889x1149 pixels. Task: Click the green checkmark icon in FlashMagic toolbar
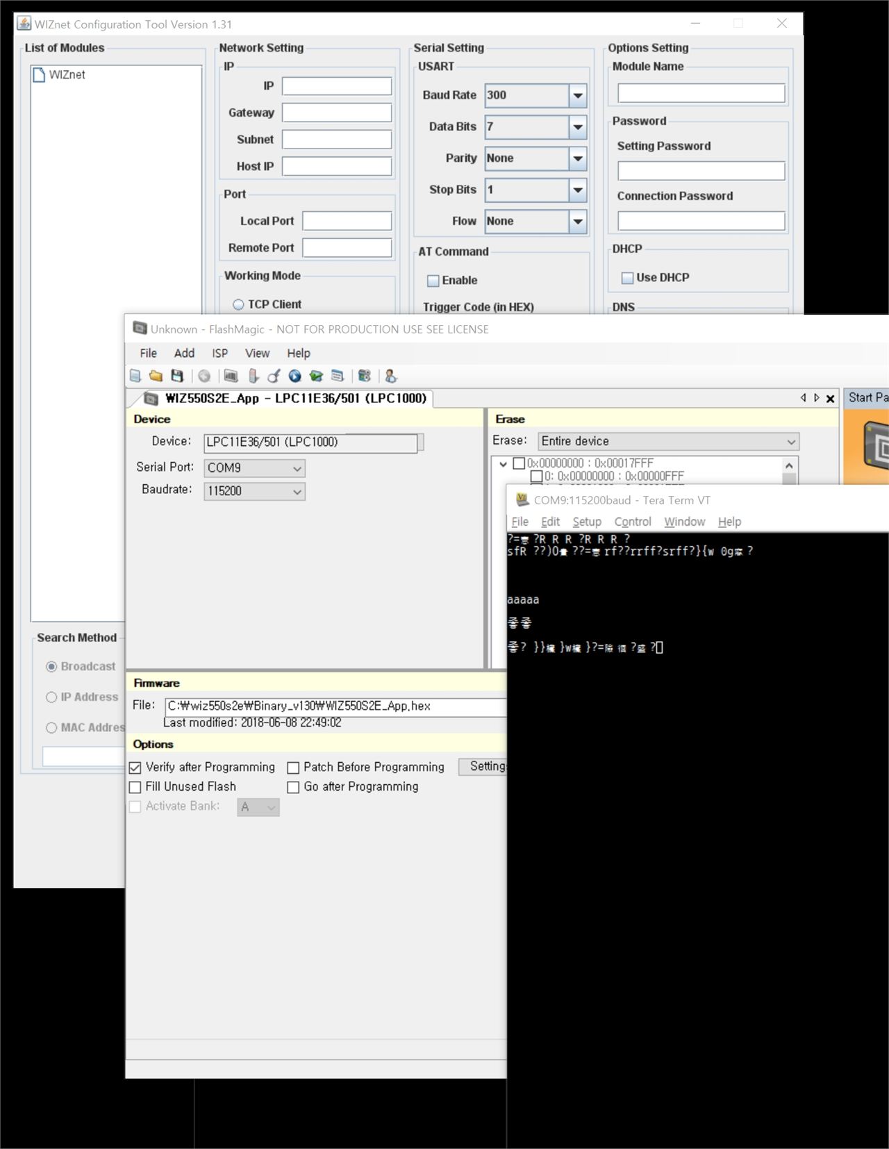[316, 376]
